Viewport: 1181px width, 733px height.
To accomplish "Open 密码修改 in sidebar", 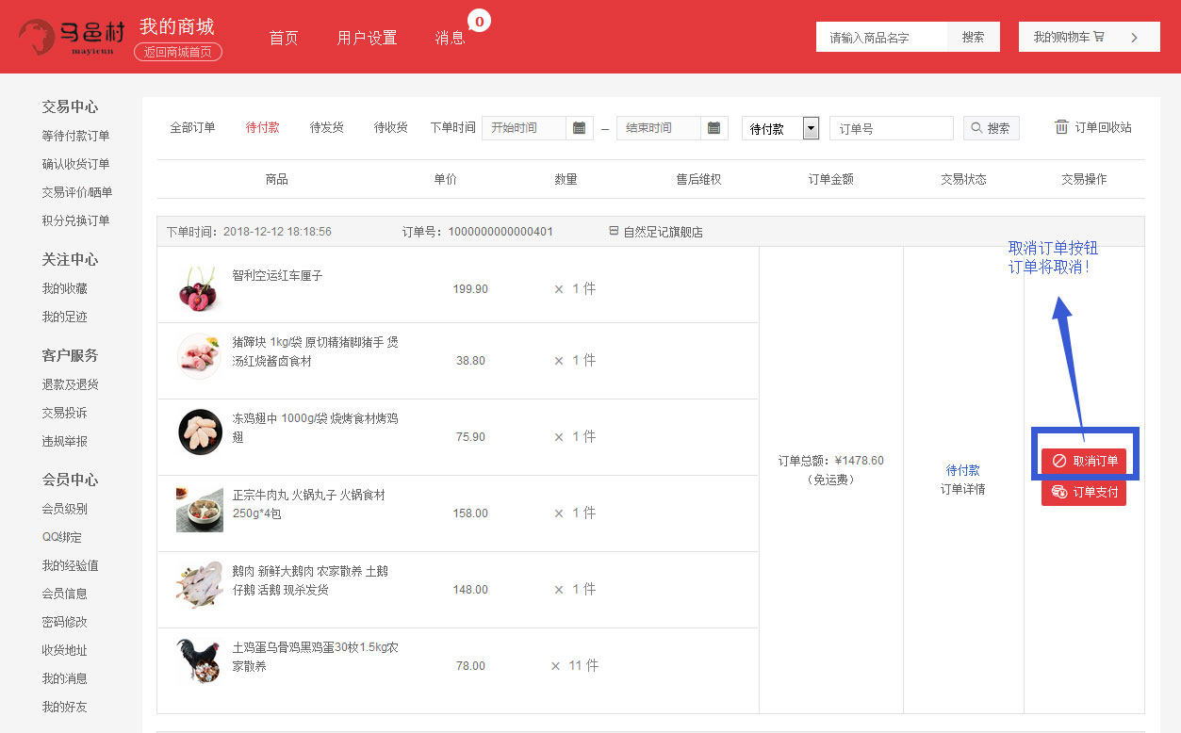I will click(65, 622).
